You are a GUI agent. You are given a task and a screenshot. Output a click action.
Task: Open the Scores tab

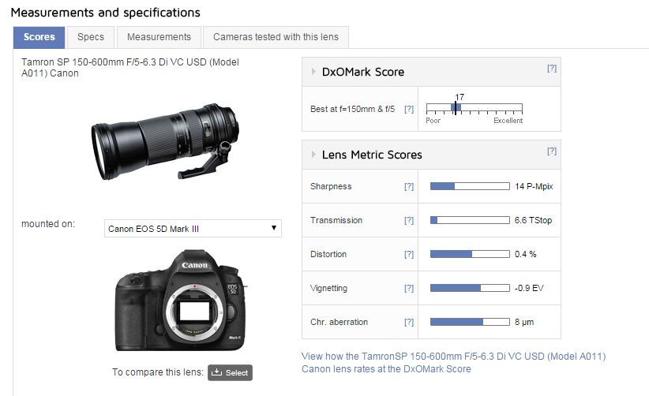coord(39,37)
